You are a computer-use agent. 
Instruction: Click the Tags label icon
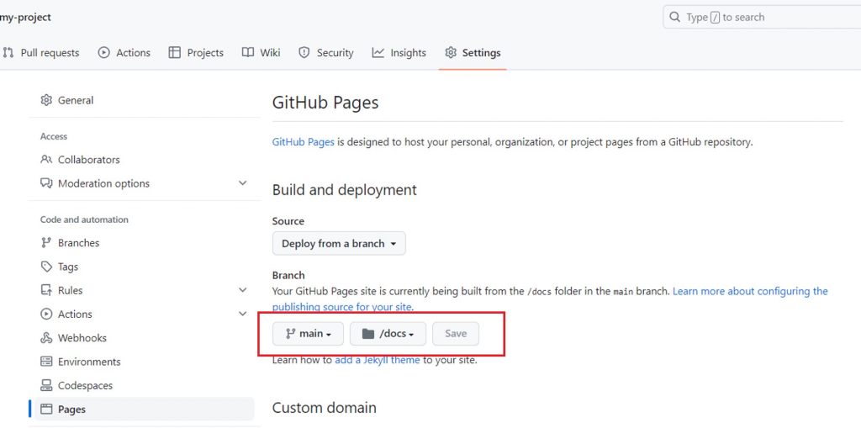[46, 267]
